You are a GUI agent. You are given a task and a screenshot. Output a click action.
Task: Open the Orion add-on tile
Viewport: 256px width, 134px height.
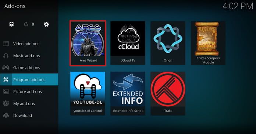168,43
